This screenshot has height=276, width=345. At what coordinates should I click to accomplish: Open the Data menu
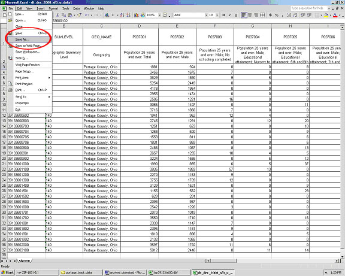pyautogui.click(x=76, y=8)
